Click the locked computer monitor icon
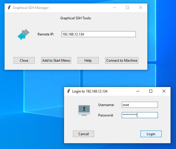Image resolution: width=176 pixels, height=149 pixels. coord(84,110)
